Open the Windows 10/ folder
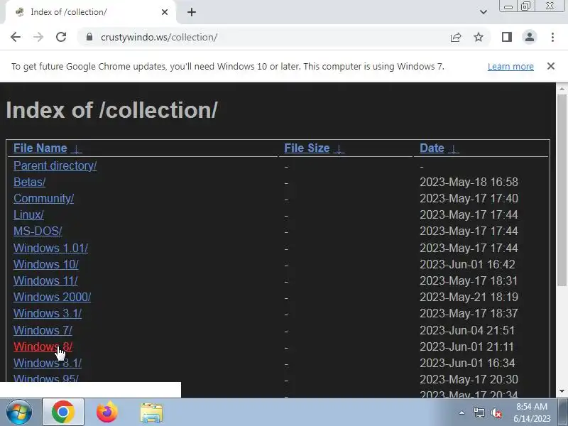The width and height of the screenshot is (568, 426). point(46,264)
